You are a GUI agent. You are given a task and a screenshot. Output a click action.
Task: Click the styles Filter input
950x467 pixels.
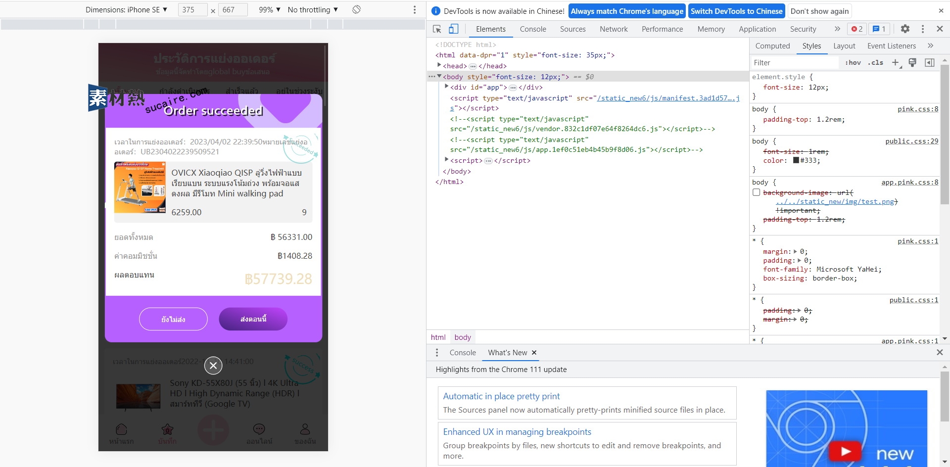794,63
